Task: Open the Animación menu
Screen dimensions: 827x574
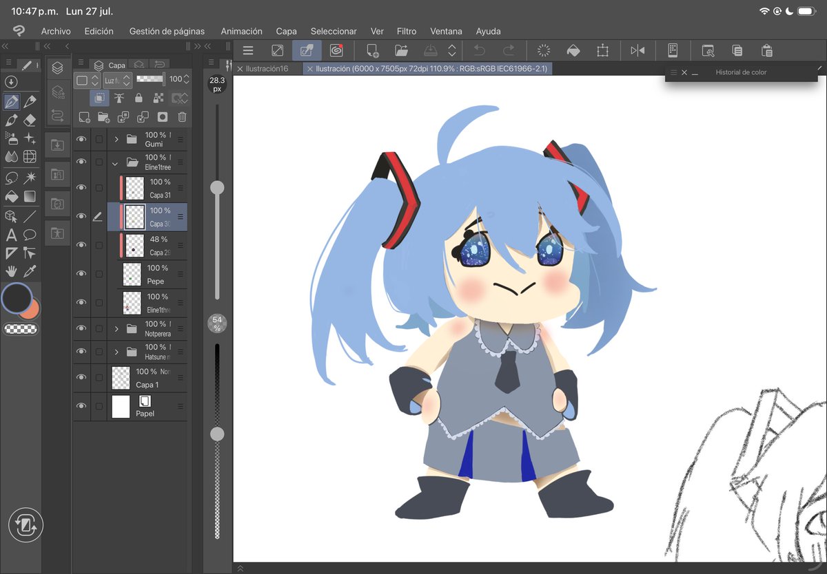Action: coord(241,31)
